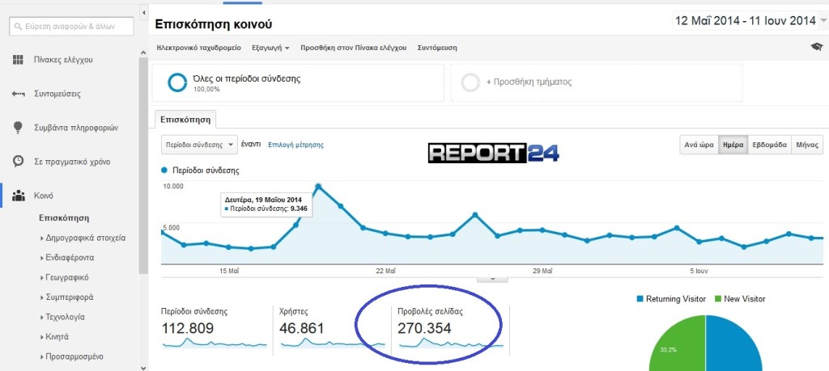Click the Περίοδοι σύνδεσης sparkline
This screenshot has width=829, height=371.
[214, 343]
